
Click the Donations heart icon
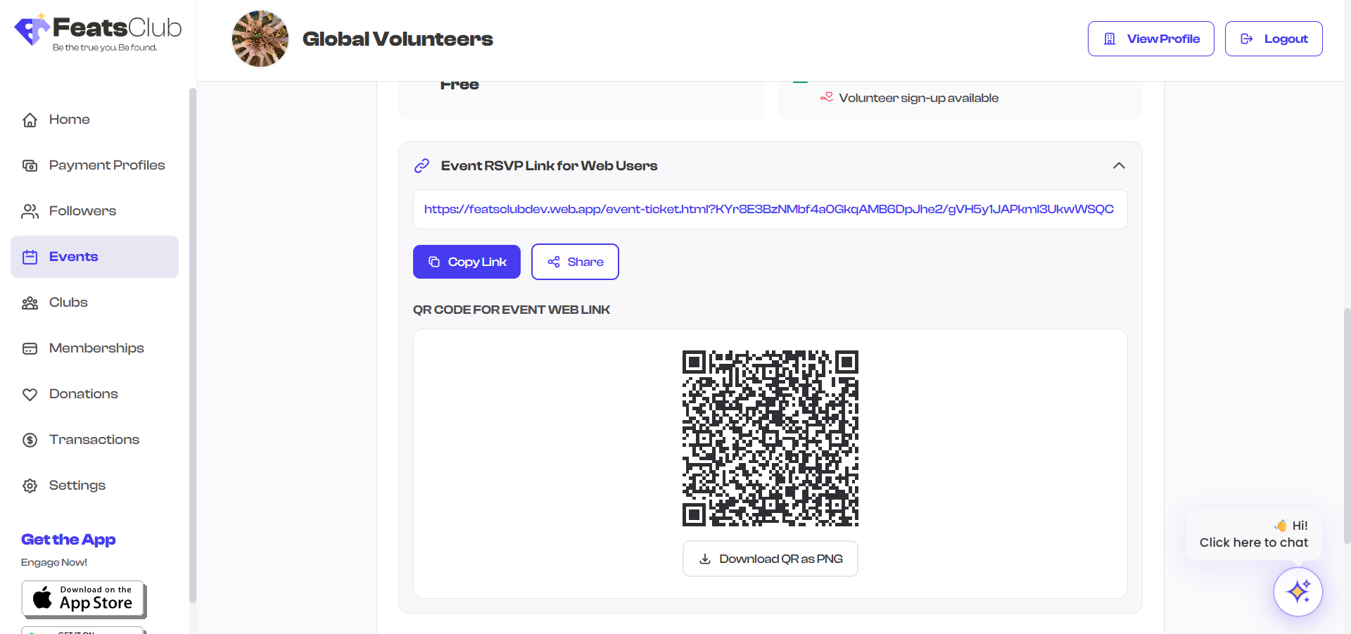pos(30,395)
